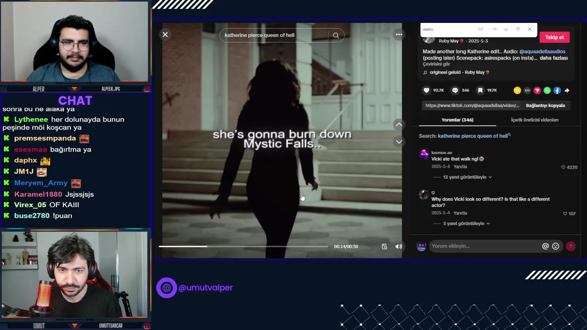
Task: Click the find bar text field containing melis
Action: (447, 29)
